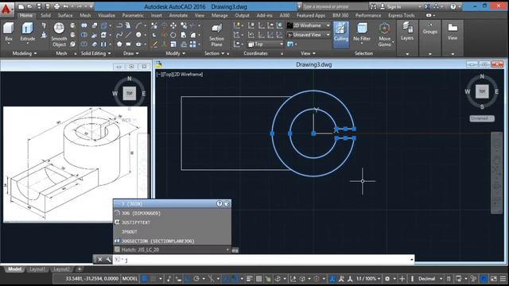Click the command line input field
The width and height of the screenshot is (509, 286).
click(263, 260)
